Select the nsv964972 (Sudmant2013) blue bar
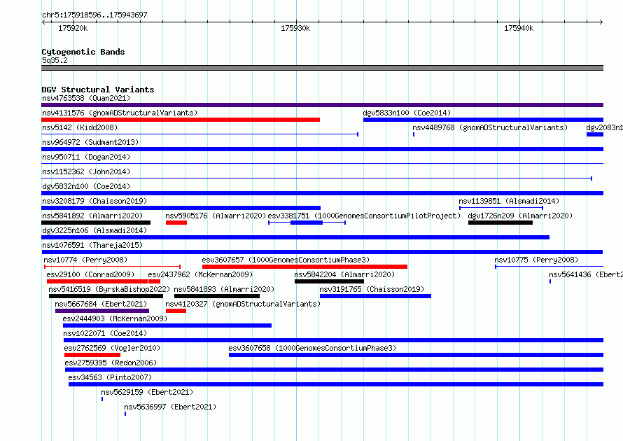The width and height of the screenshot is (623, 441). point(322,149)
